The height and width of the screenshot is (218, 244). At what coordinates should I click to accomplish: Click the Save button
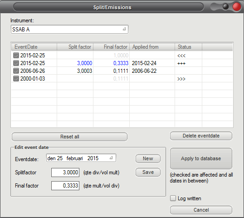pos(148,172)
